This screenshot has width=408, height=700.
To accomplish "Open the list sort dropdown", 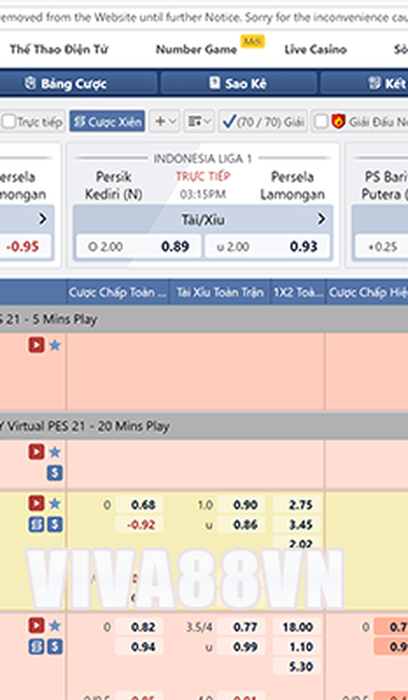I will point(199,121).
